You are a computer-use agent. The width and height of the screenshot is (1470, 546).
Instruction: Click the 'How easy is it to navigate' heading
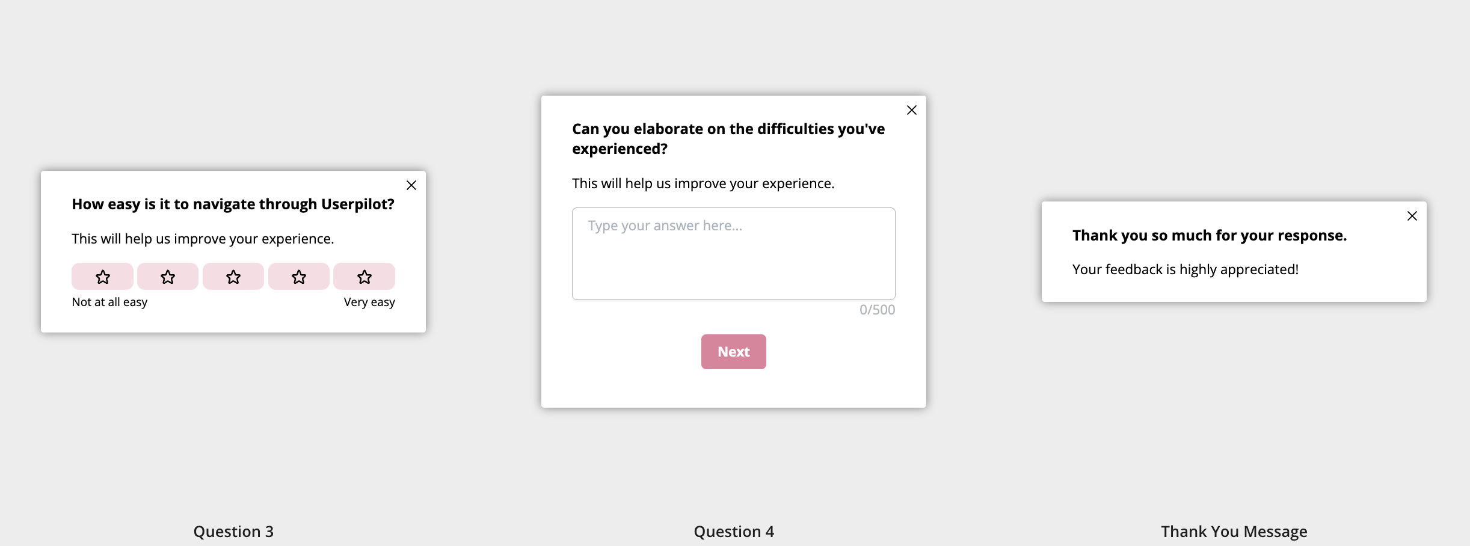[233, 204]
